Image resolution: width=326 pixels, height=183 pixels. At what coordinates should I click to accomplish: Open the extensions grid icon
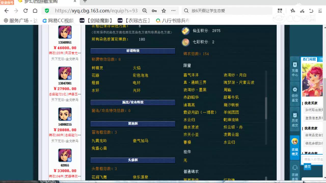[280, 11]
